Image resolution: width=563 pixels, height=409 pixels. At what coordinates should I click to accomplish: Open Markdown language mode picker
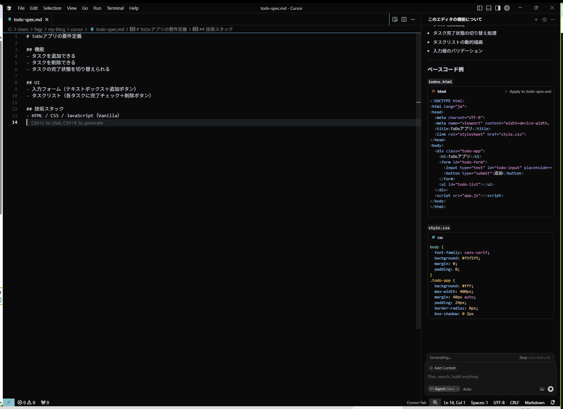coord(534,402)
